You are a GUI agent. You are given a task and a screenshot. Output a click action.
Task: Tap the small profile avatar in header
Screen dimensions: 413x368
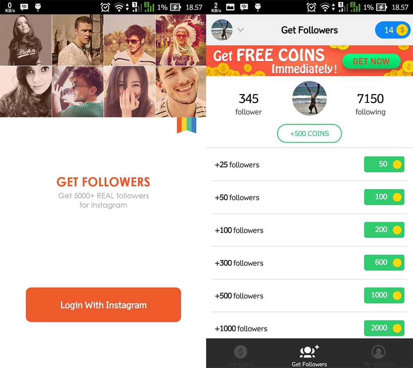pyautogui.click(x=222, y=30)
